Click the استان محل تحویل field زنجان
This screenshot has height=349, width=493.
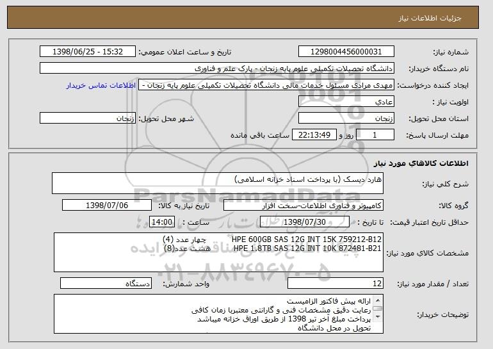click(346, 118)
